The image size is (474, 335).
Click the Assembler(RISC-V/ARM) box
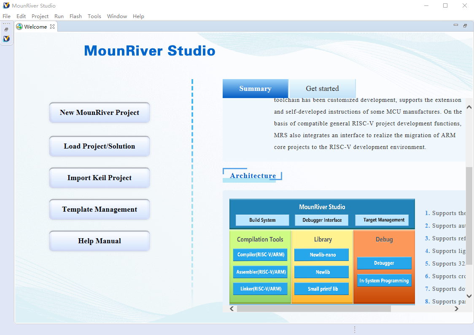(x=261, y=272)
